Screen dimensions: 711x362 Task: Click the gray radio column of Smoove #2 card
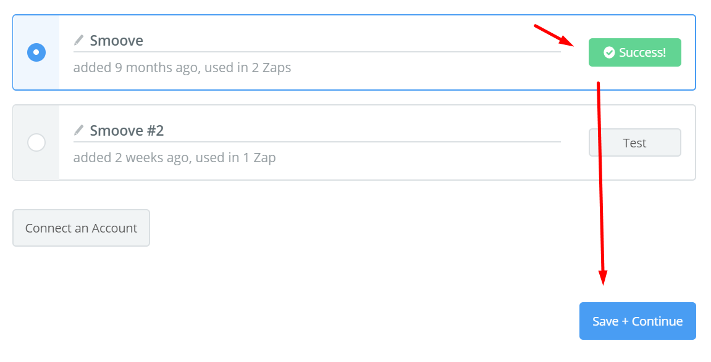pos(36,142)
